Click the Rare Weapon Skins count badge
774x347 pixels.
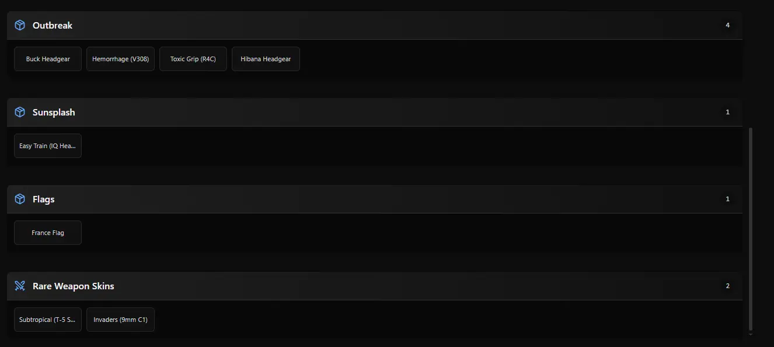coord(727,286)
